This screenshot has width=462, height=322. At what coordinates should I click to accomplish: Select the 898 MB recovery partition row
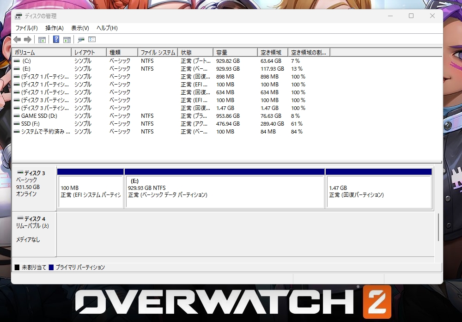(171, 77)
